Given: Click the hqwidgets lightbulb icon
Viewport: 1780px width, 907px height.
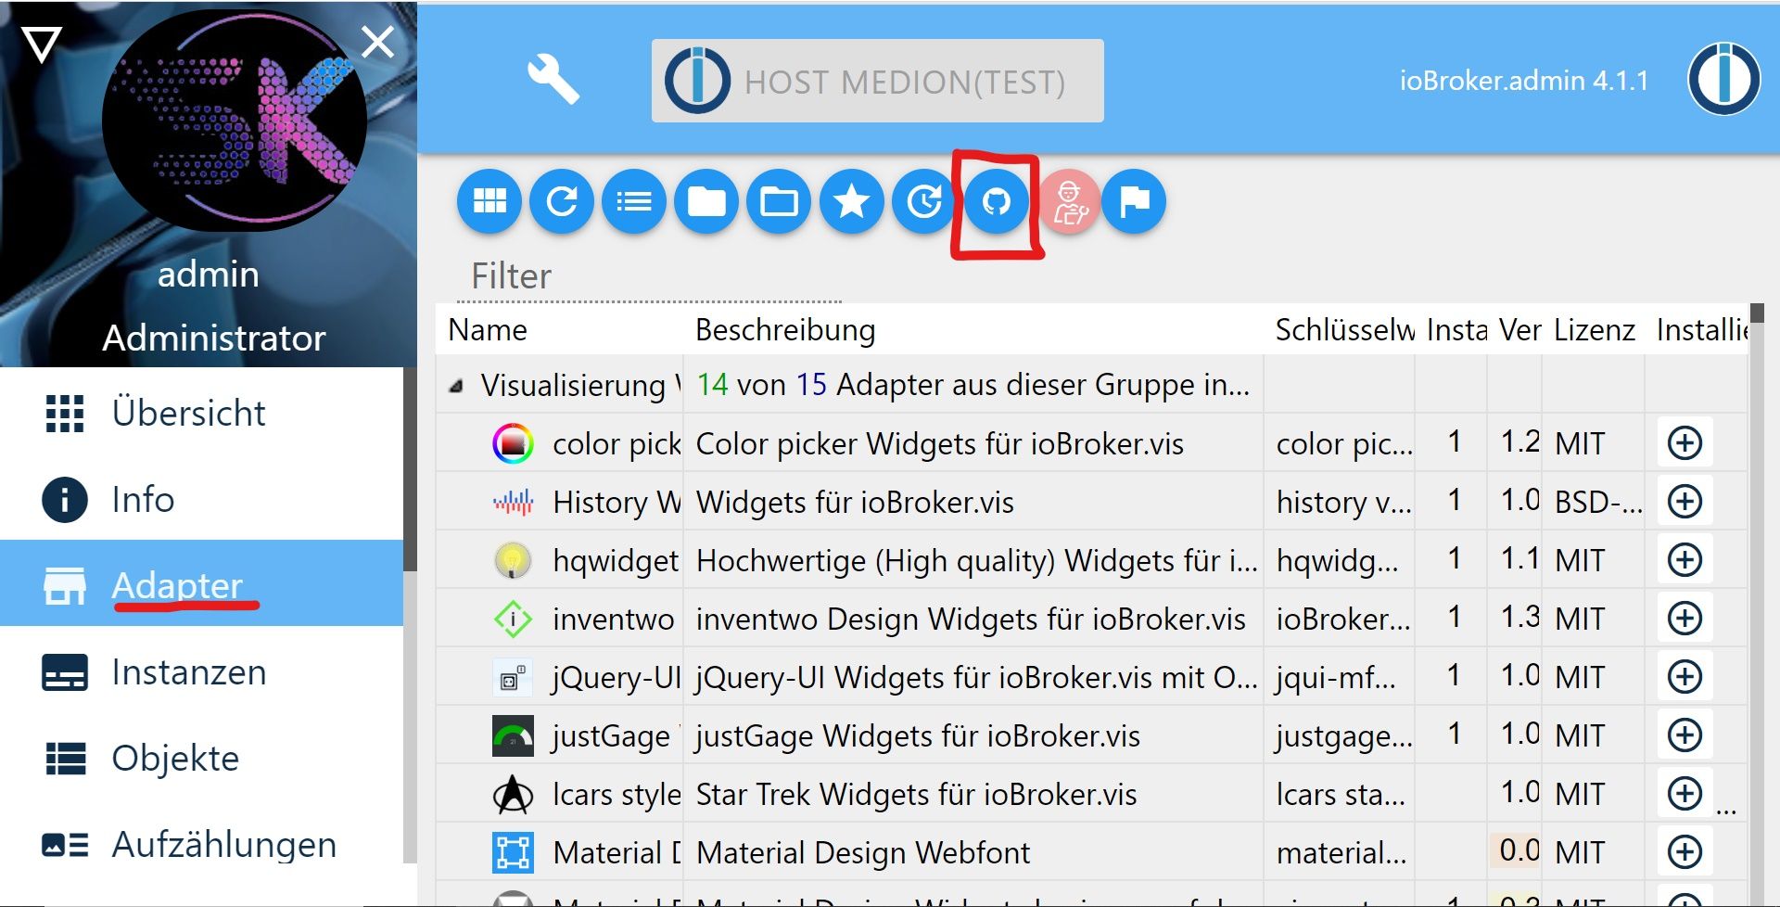Looking at the screenshot, I should [513, 560].
